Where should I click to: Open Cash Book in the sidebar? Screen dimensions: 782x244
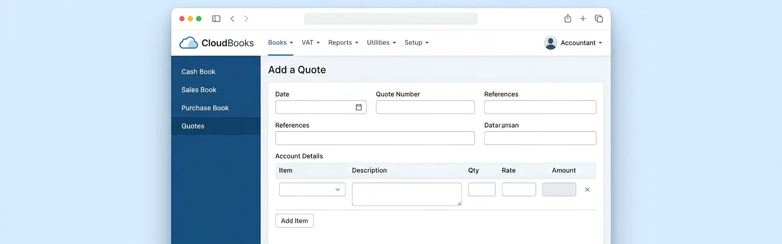pyautogui.click(x=216, y=72)
